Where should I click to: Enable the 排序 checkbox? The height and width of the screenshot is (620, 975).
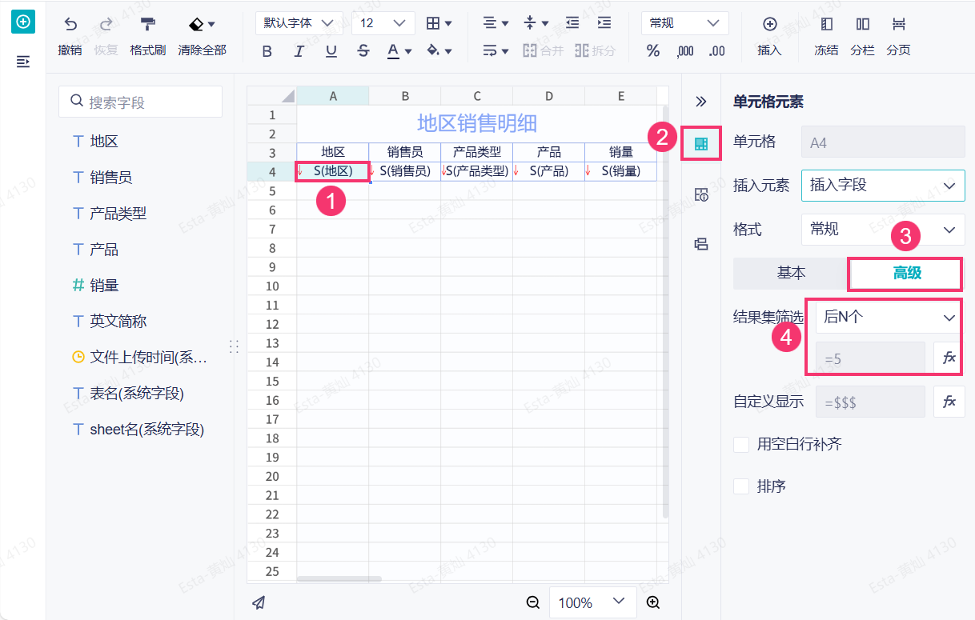click(x=741, y=486)
